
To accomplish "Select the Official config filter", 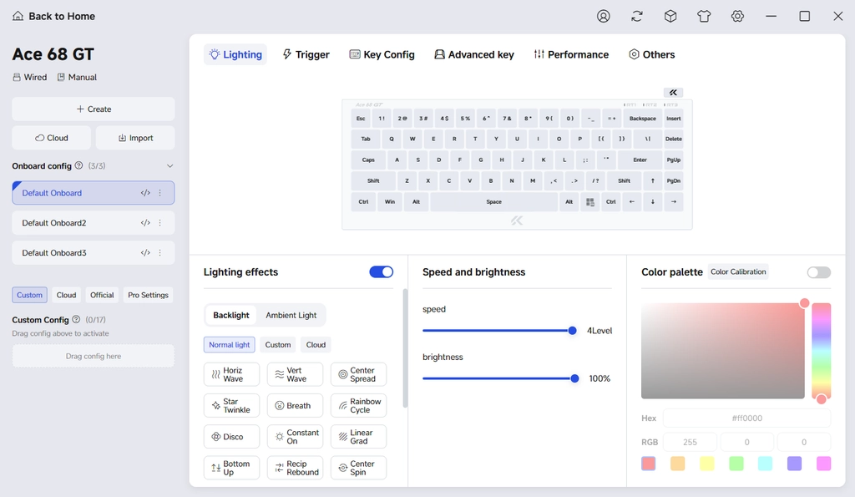I will click(102, 295).
